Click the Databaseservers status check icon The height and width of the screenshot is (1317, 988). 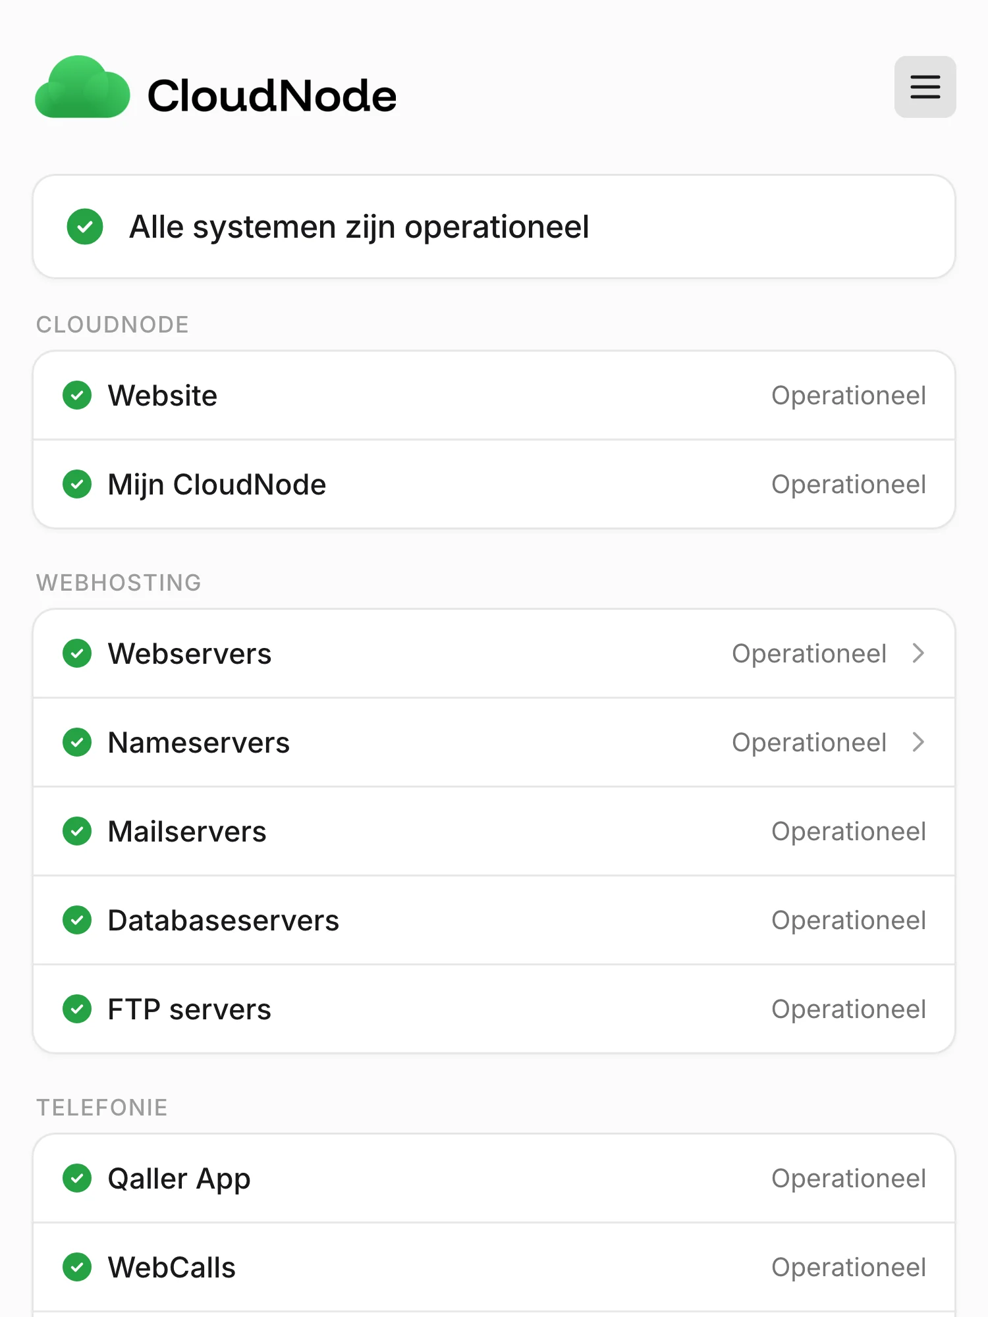(x=77, y=920)
